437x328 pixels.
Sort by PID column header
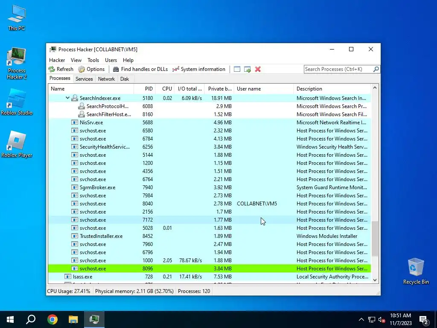145,89
